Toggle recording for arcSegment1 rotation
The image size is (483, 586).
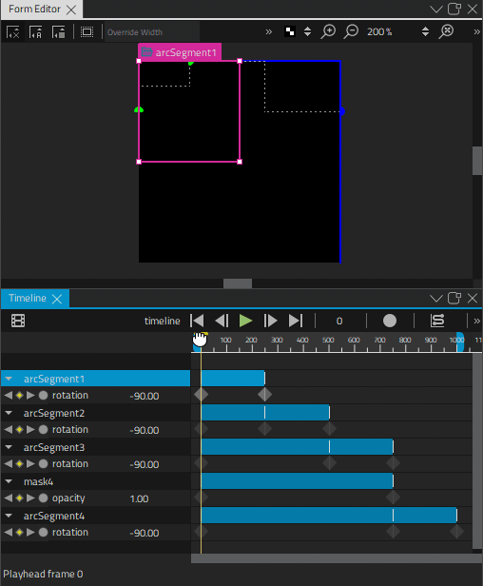tap(44, 395)
